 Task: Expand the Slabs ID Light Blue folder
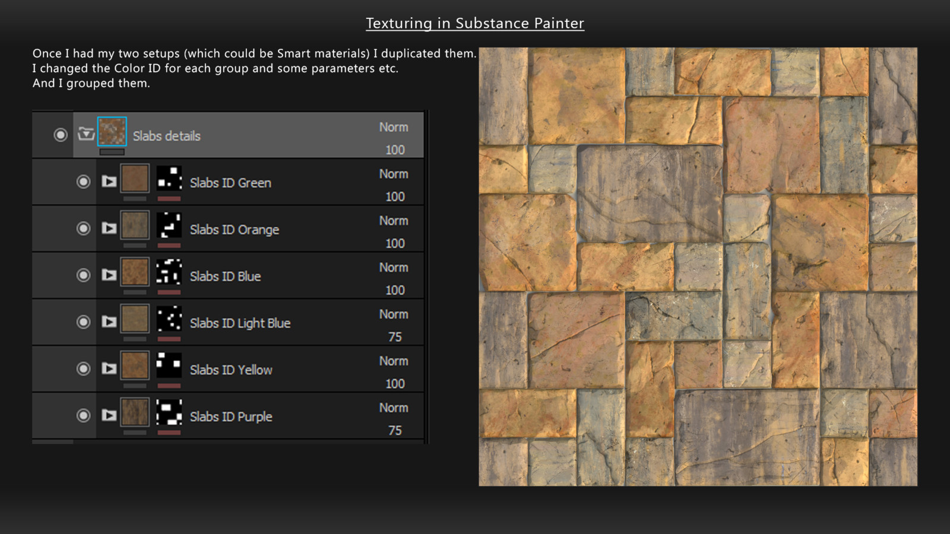click(109, 322)
